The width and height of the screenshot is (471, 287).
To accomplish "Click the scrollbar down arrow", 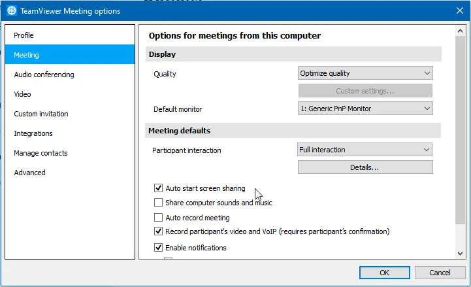I will click(x=460, y=254).
